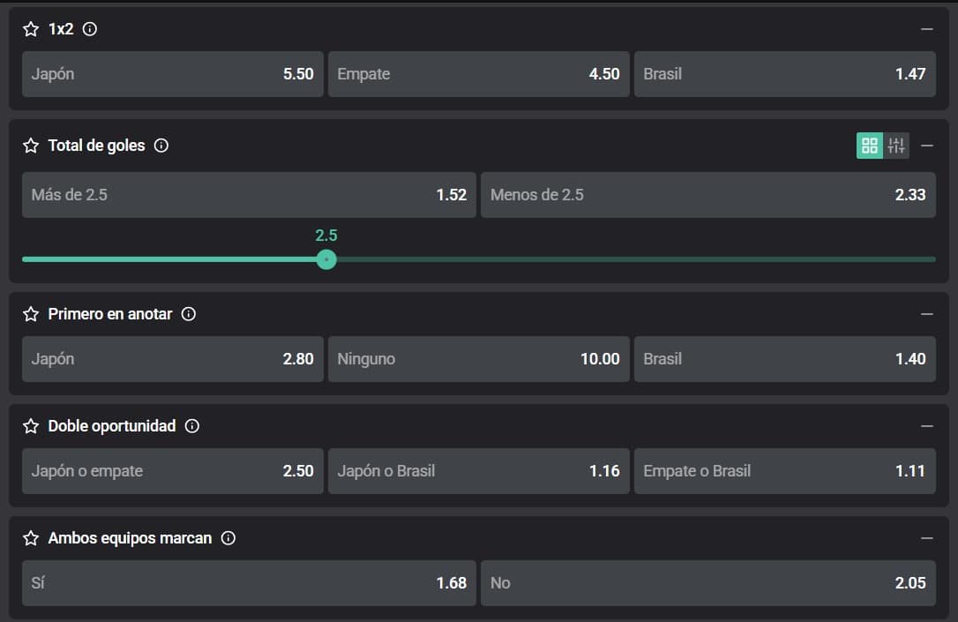The image size is (958, 622).
Task: Select Menos de 2.5 at 2.33
Action: coord(707,195)
